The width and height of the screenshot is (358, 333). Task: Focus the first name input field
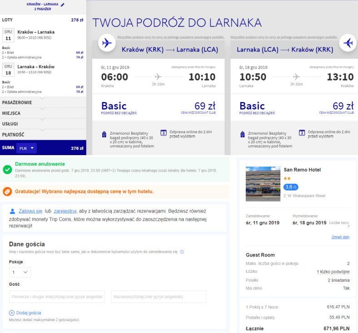pyautogui.click(x=57, y=297)
